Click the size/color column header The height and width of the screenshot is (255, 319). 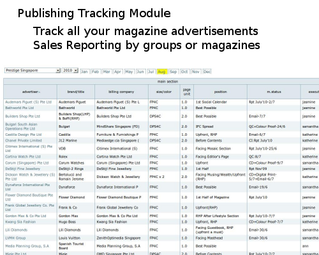[x=164, y=92]
